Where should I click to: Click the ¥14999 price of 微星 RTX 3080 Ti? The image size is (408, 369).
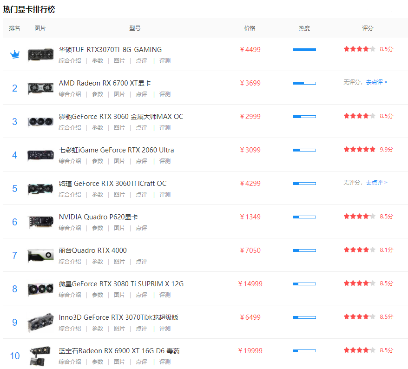[250, 284]
